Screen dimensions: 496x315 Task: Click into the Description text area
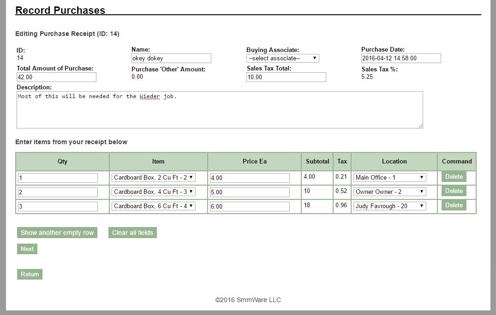click(x=220, y=110)
